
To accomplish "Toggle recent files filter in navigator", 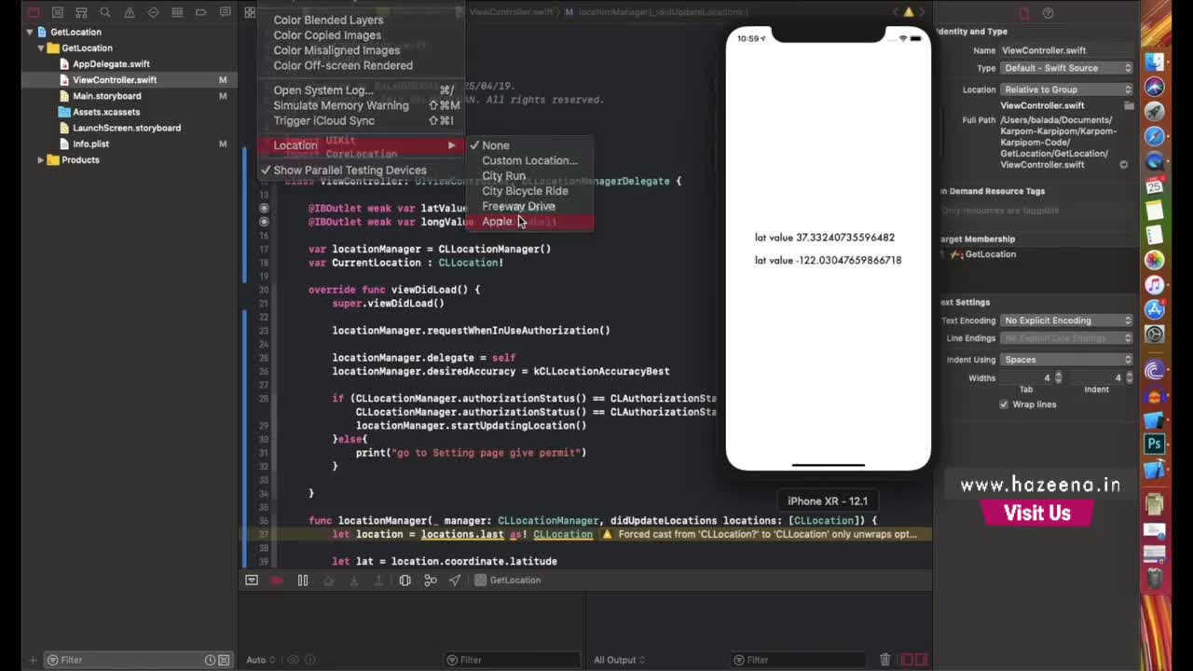I will [x=211, y=660].
